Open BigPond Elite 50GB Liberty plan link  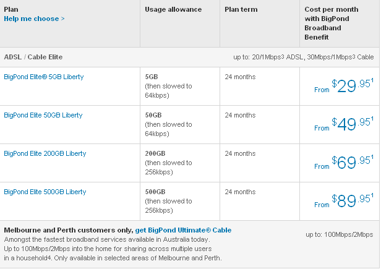(43, 115)
